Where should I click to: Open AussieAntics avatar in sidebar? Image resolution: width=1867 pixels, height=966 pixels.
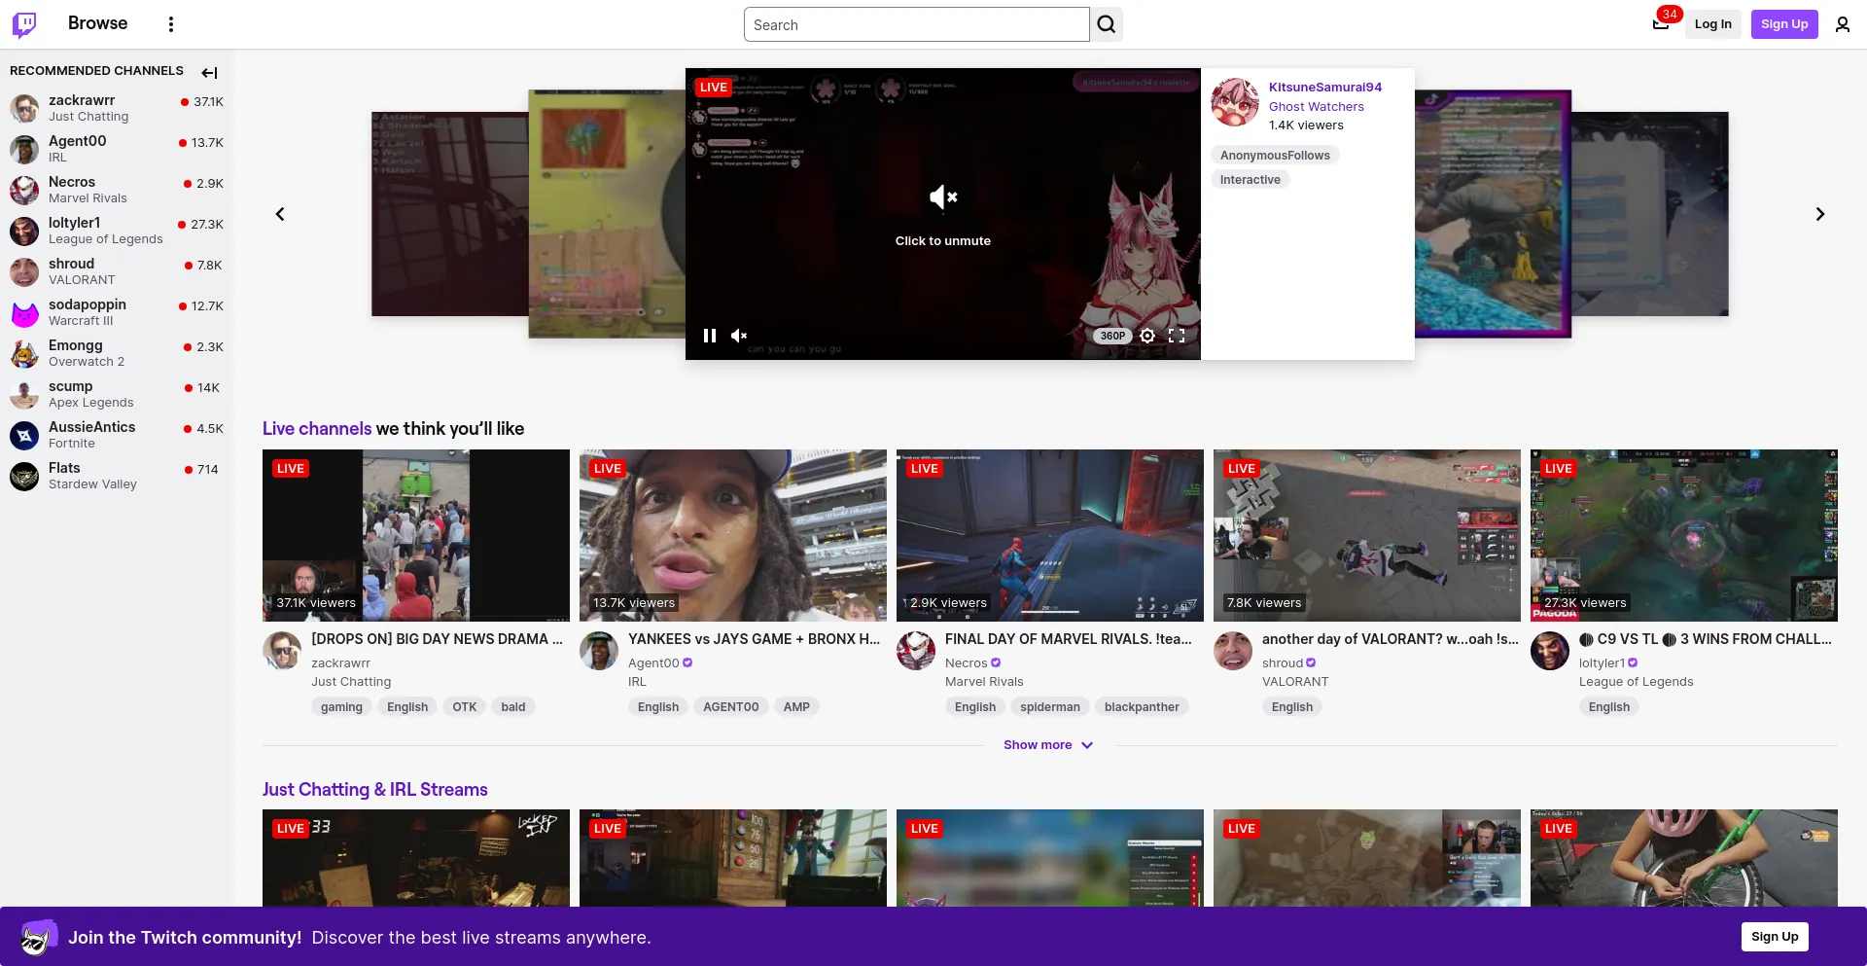pyautogui.click(x=24, y=435)
